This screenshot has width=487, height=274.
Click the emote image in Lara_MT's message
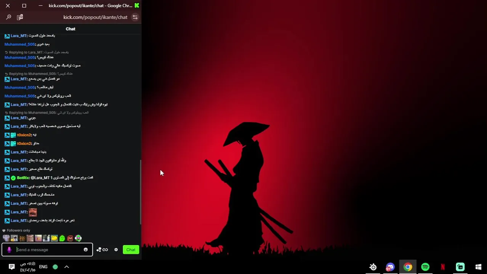(x=33, y=212)
